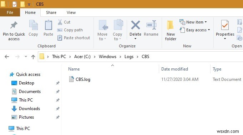
Task: Click the CBS.log file icon
Action: [71, 79]
